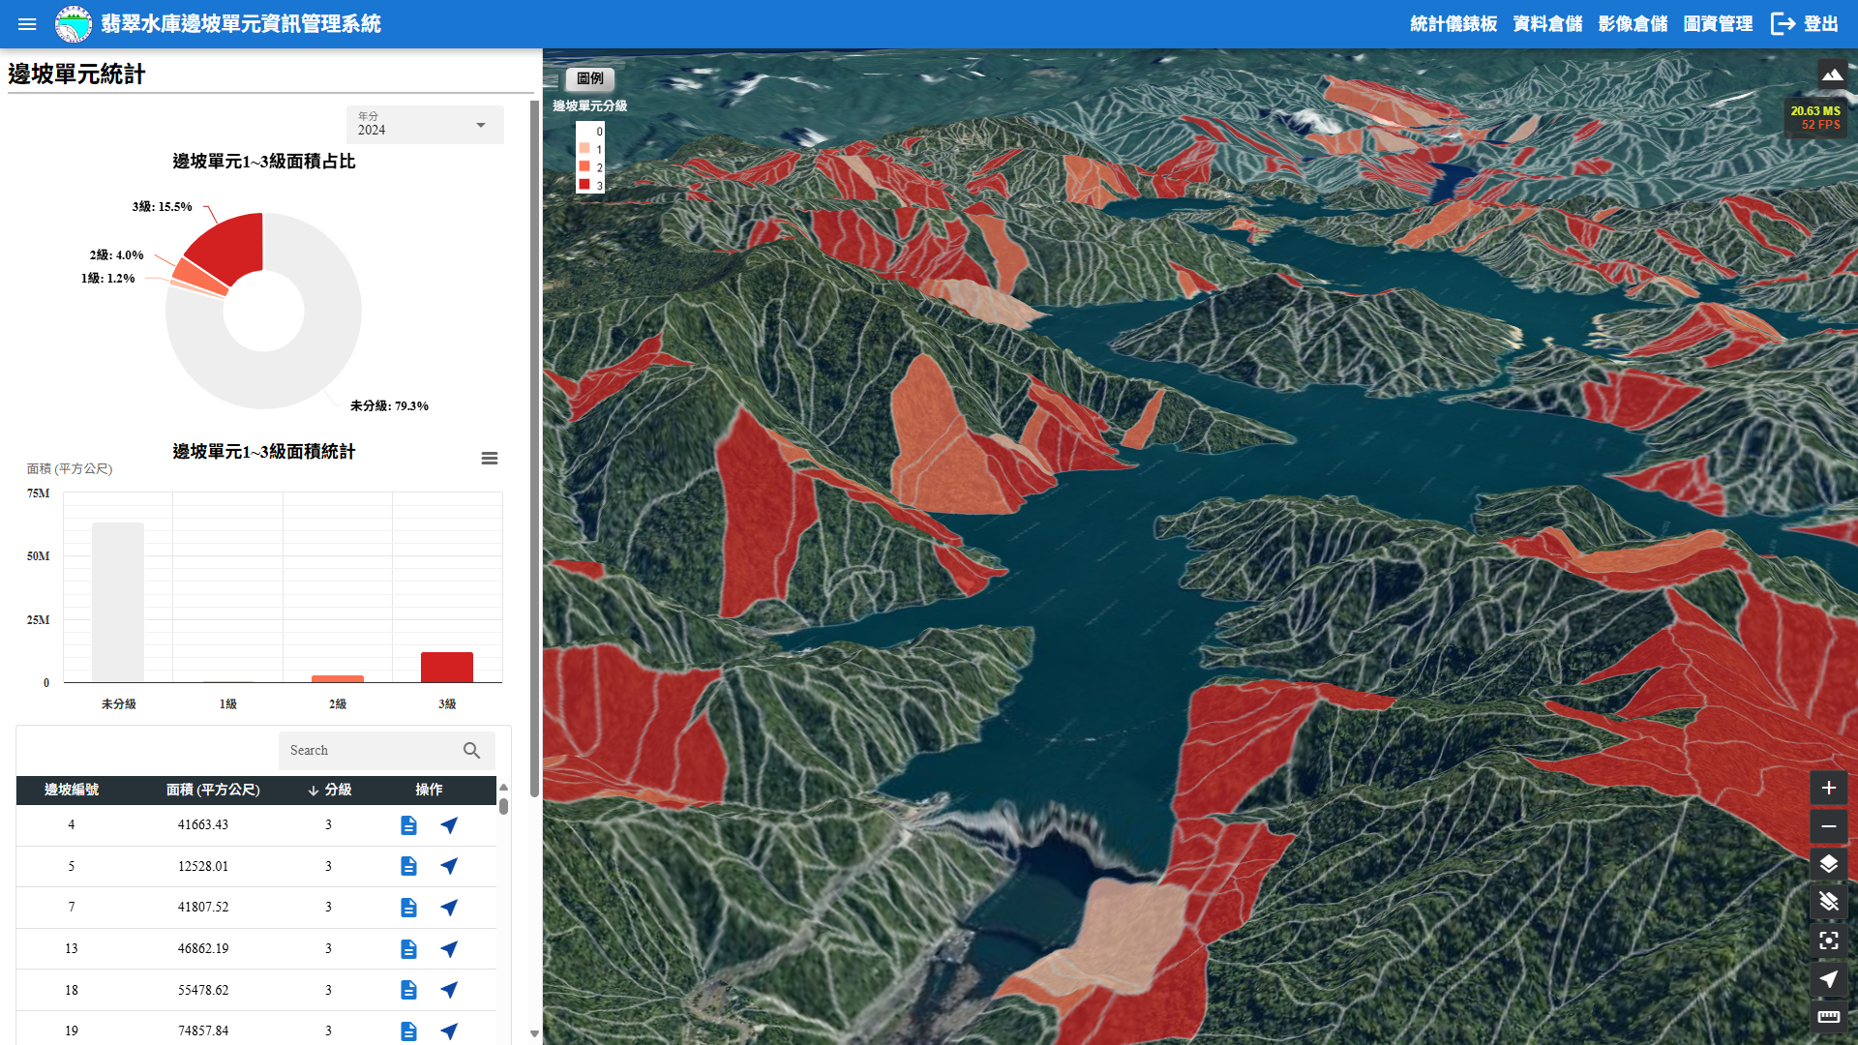Open the 統計儀錶板 menu item

pyautogui.click(x=1453, y=24)
